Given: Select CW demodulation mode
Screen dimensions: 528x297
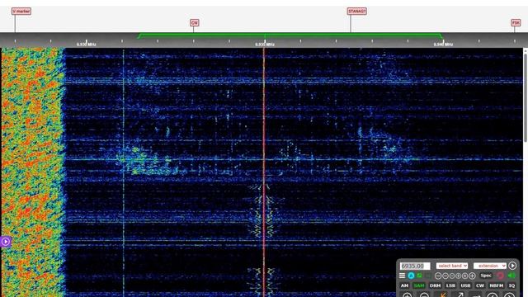Looking at the screenshot, I should click(x=480, y=285).
